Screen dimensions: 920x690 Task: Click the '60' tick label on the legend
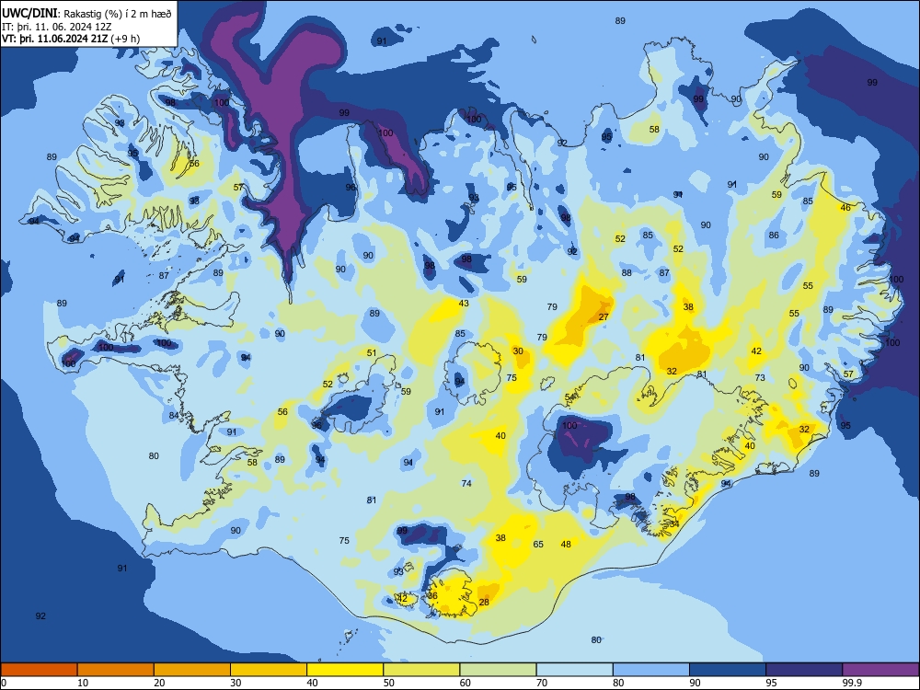pos(466,683)
